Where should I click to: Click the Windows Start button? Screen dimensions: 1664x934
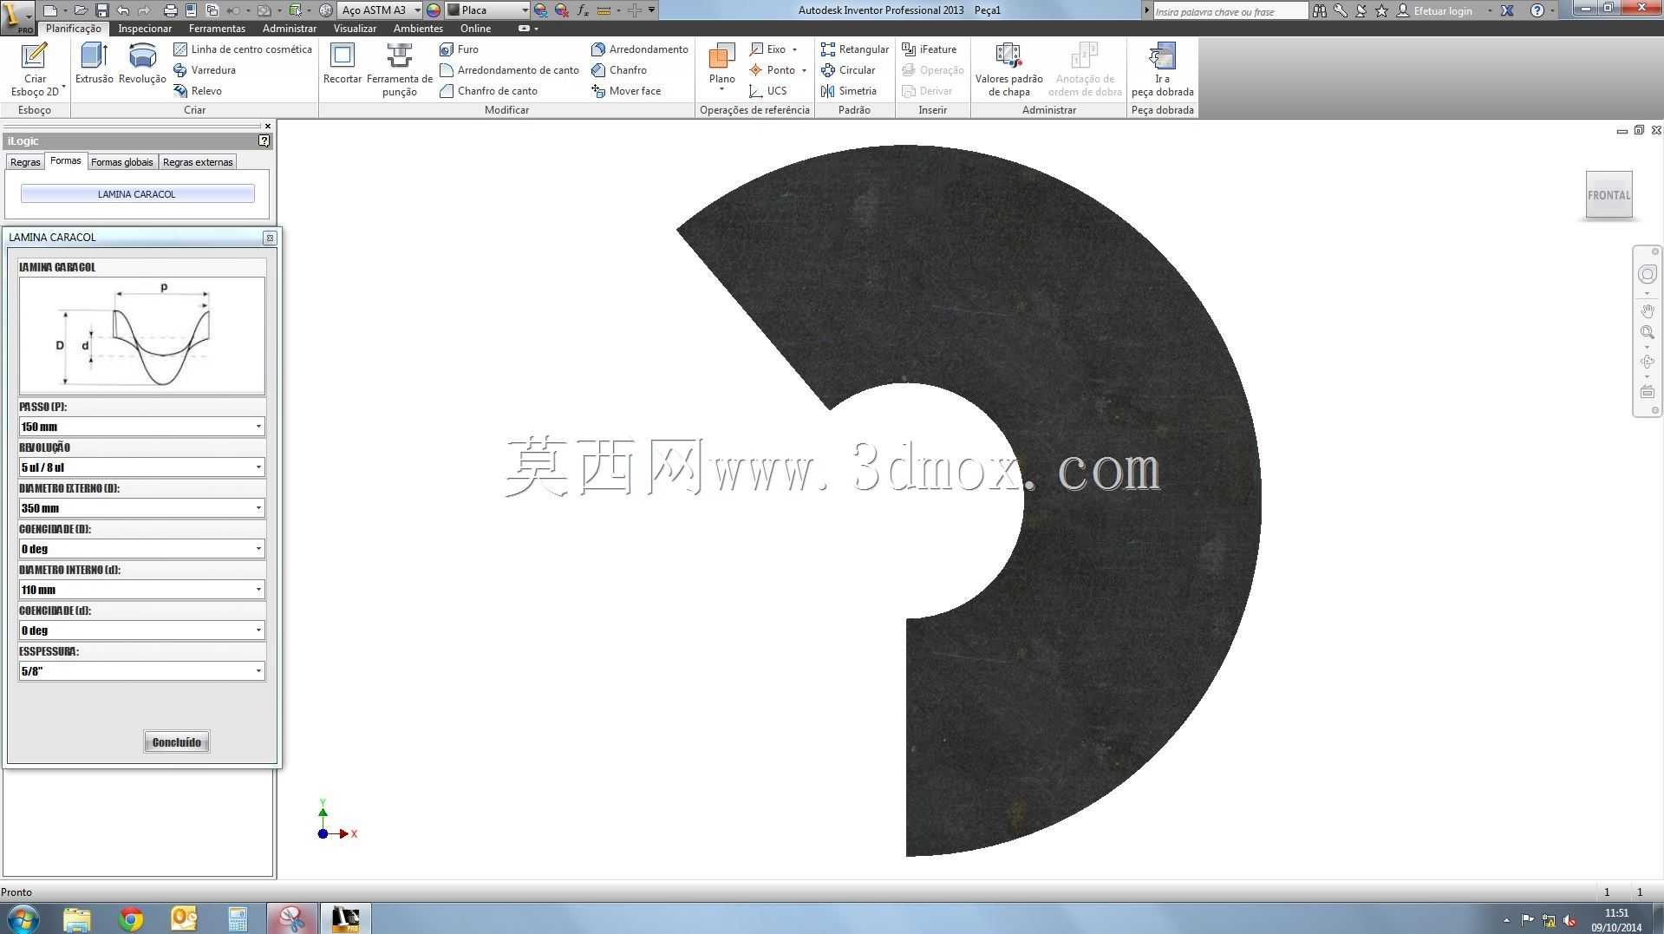pos(23,918)
